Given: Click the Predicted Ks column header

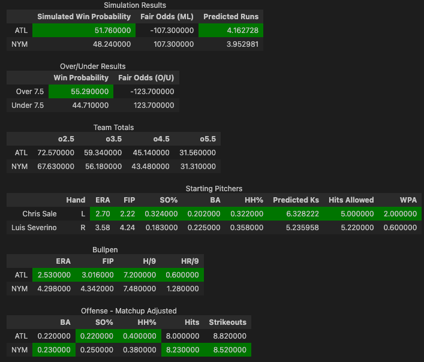Looking at the screenshot, I should pyautogui.click(x=296, y=200).
